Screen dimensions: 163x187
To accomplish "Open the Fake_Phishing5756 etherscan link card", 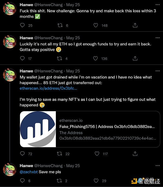I will click(x=90, y=129).
